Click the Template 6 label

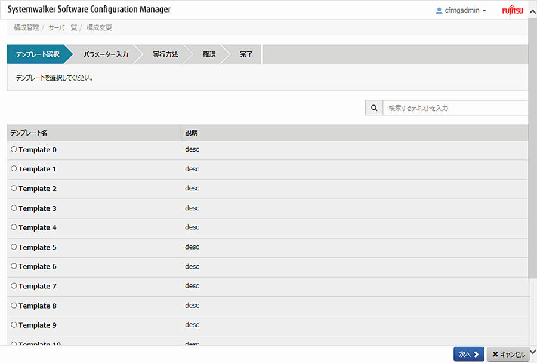pyautogui.click(x=38, y=266)
